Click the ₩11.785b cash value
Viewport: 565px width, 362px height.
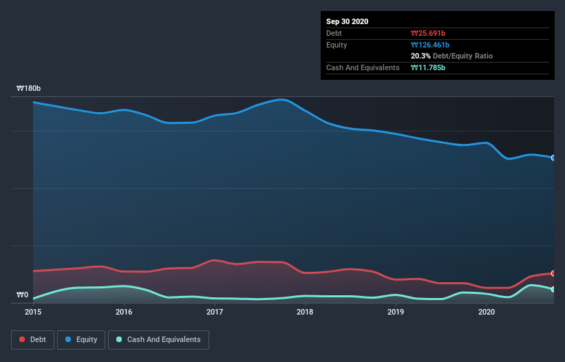428,67
